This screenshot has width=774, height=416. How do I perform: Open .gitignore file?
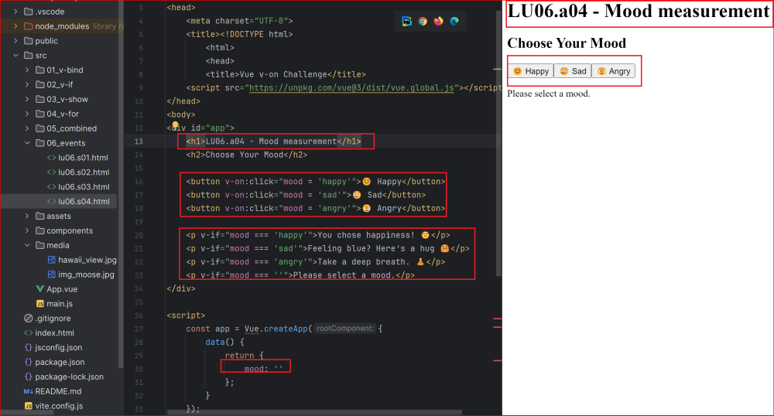[x=53, y=319]
